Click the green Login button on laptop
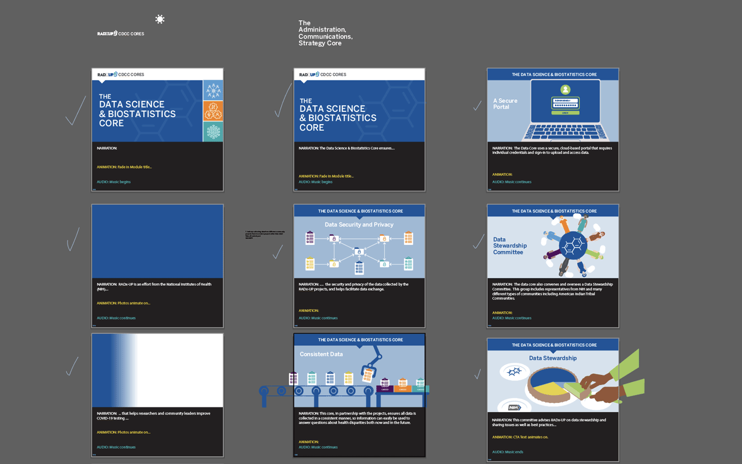Image resolution: width=742 pixels, height=464 pixels. click(x=565, y=112)
